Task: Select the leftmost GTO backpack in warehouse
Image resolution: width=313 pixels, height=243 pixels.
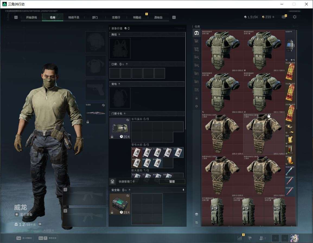Action: pyautogui.click(x=217, y=212)
